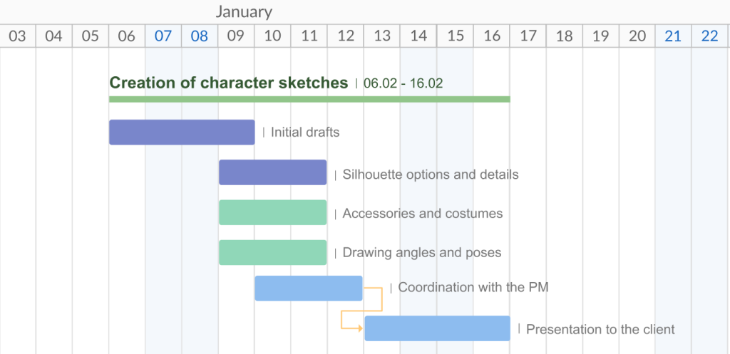Select the purple Silhouette options task bar
Image resolution: width=730 pixels, height=354 pixels.
pos(272,172)
